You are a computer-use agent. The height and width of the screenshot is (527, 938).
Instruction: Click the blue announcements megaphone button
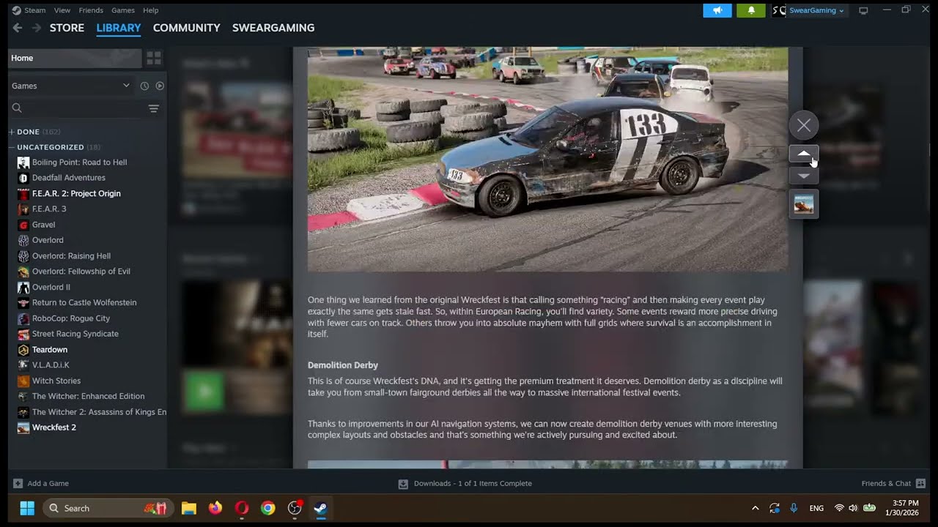717,10
